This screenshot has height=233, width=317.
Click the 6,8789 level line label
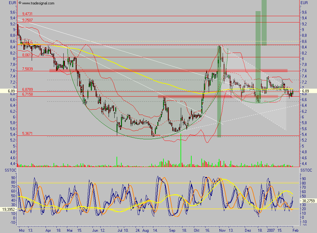(x=27, y=90)
